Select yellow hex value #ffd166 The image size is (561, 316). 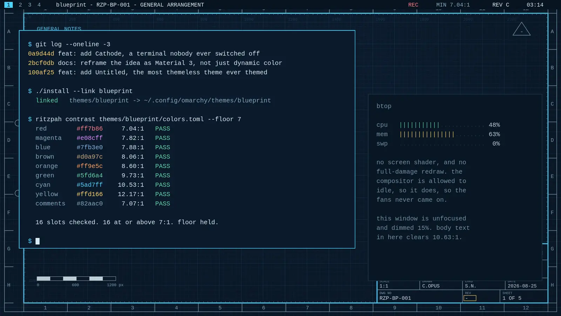click(x=90, y=194)
